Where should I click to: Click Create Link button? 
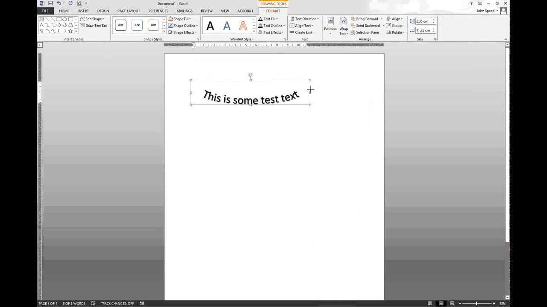click(301, 32)
